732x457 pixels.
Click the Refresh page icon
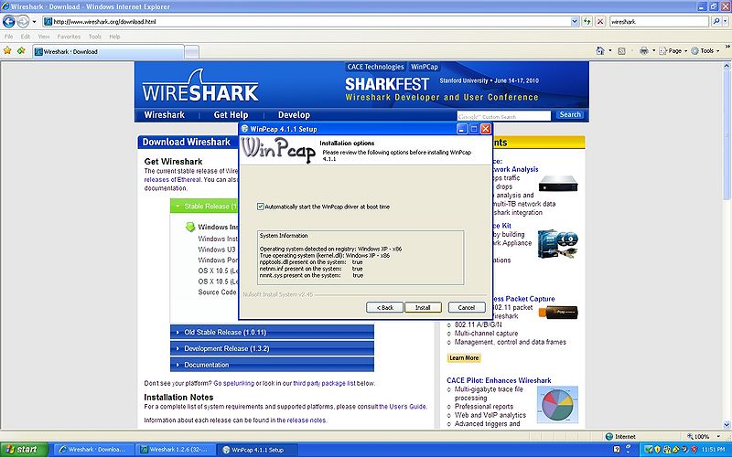pos(587,21)
